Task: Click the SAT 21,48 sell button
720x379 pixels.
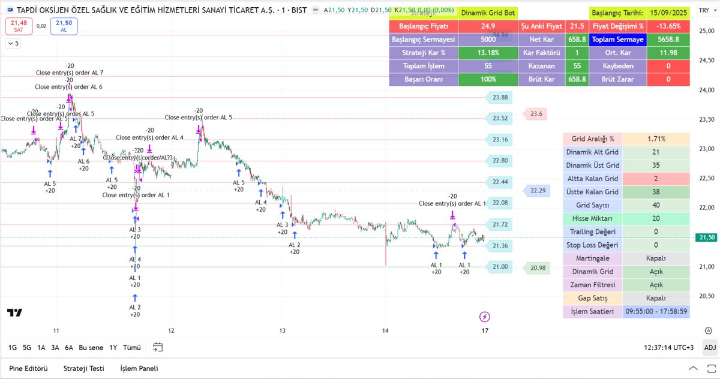Action: pyautogui.click(x=19, y=26)
